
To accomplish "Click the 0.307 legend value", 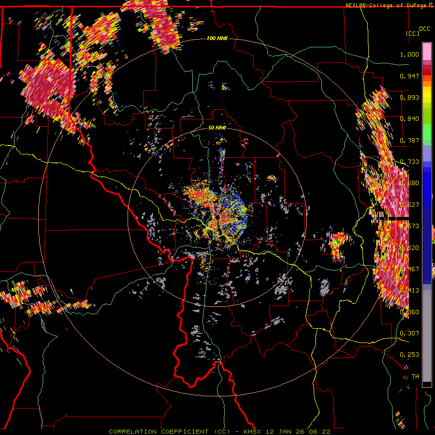I will [409, 333].
